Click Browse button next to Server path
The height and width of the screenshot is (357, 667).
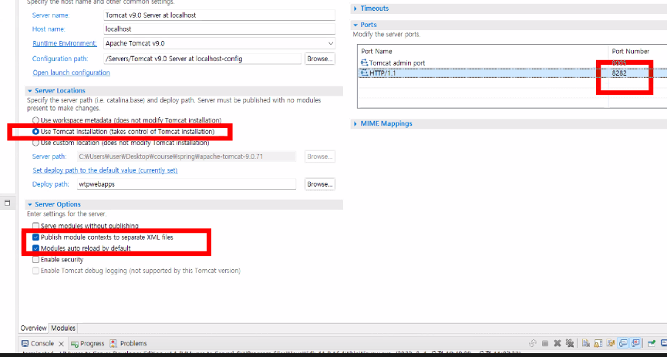click(x=320, y=157)
